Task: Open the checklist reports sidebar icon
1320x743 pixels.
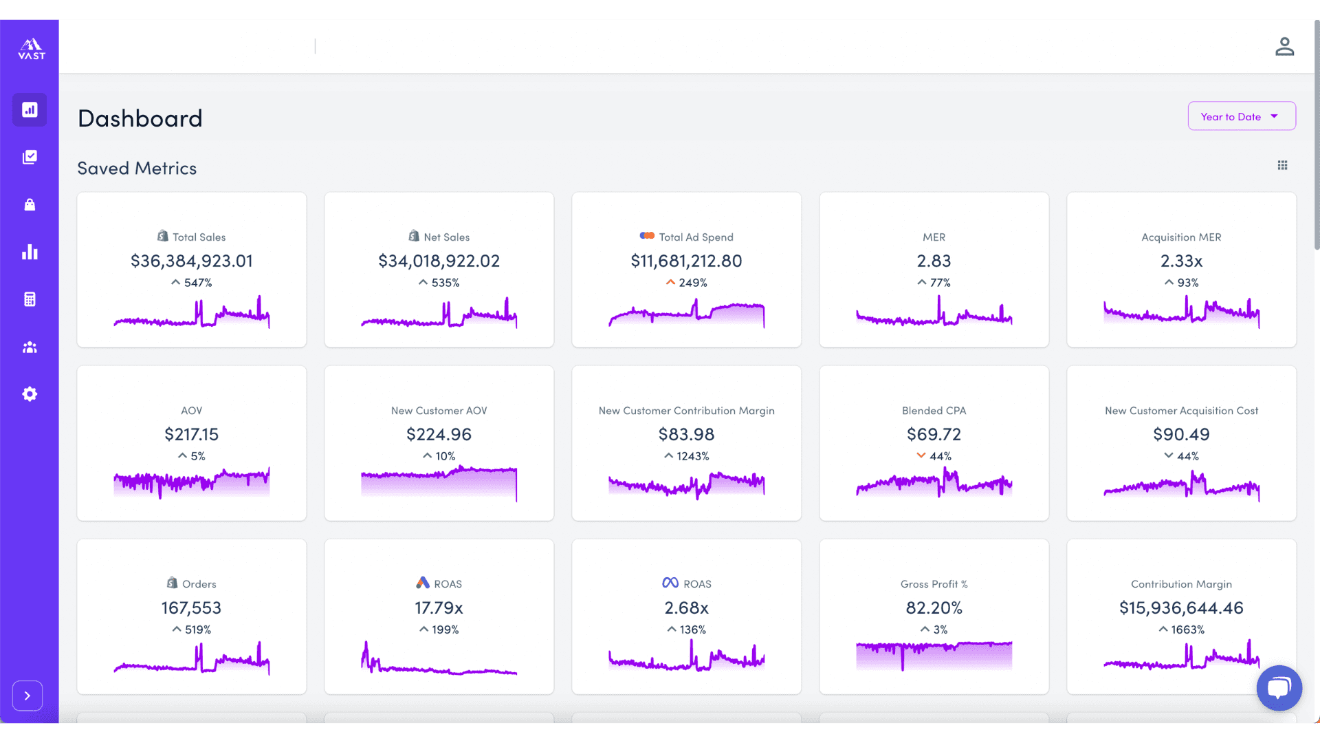Action: tap(30, 158)
